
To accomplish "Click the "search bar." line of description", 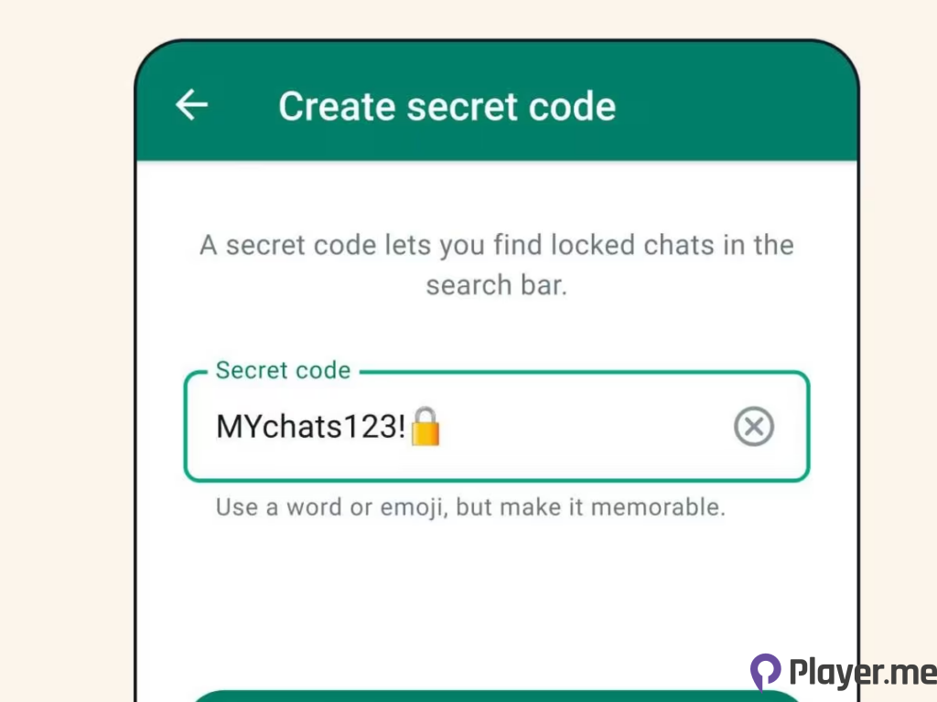I will point(497,285).
